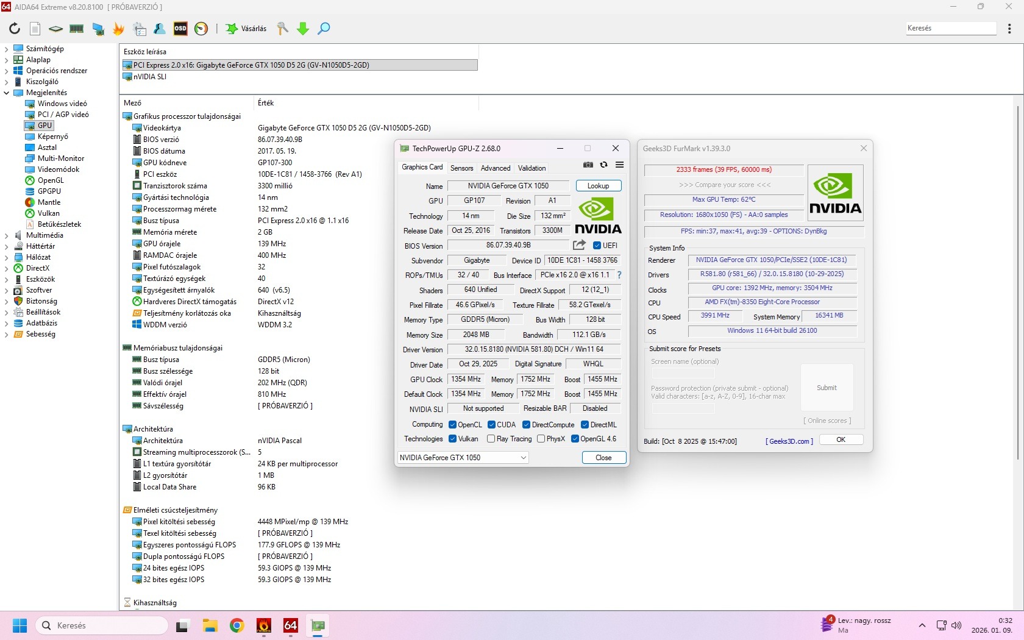
Task: Open the Windows Start menu
Action: pos(20,625)
